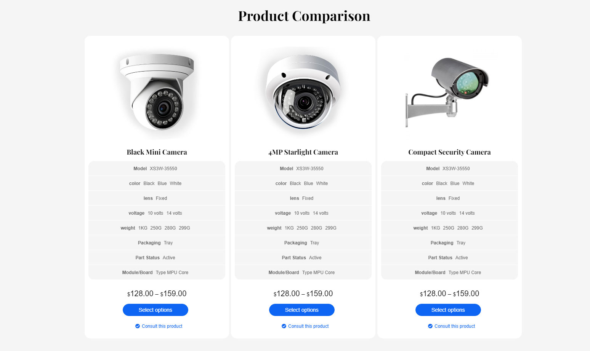Consult this product for 4MP Starlight Camera
Viewport: 590px width, 351px height.
[308, 326]
